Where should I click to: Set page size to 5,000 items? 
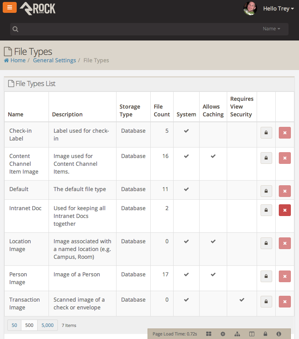tap(47, 325)
